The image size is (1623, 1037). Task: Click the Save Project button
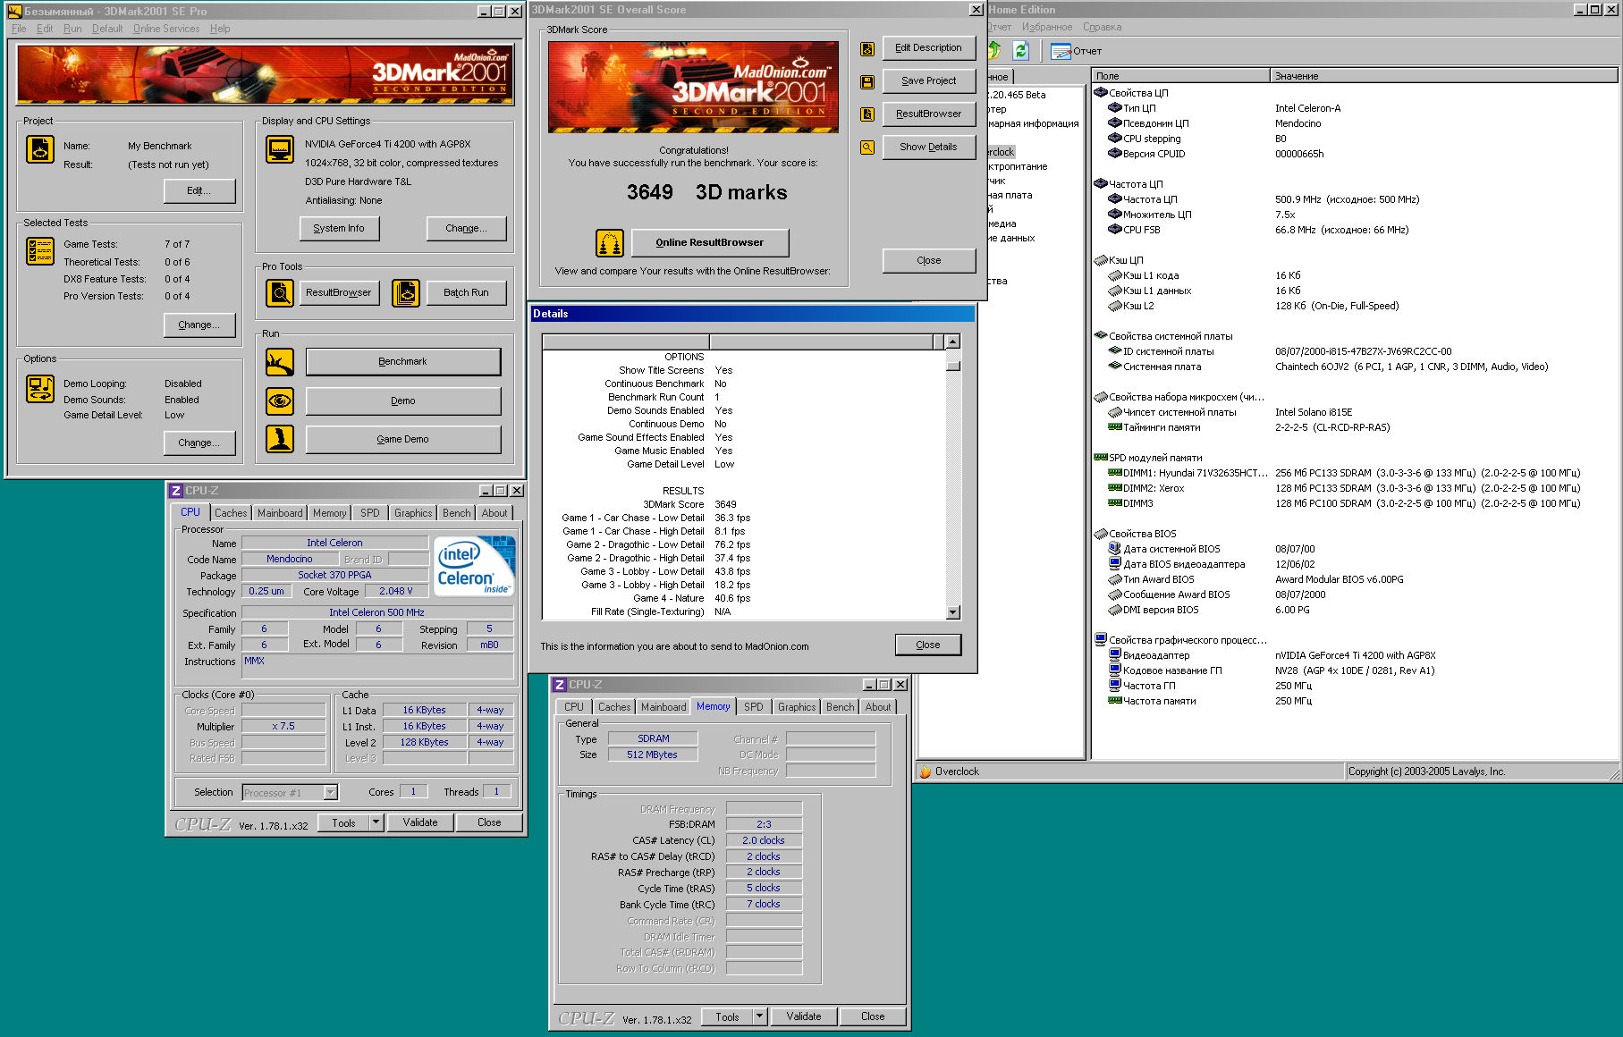[929, 80]
